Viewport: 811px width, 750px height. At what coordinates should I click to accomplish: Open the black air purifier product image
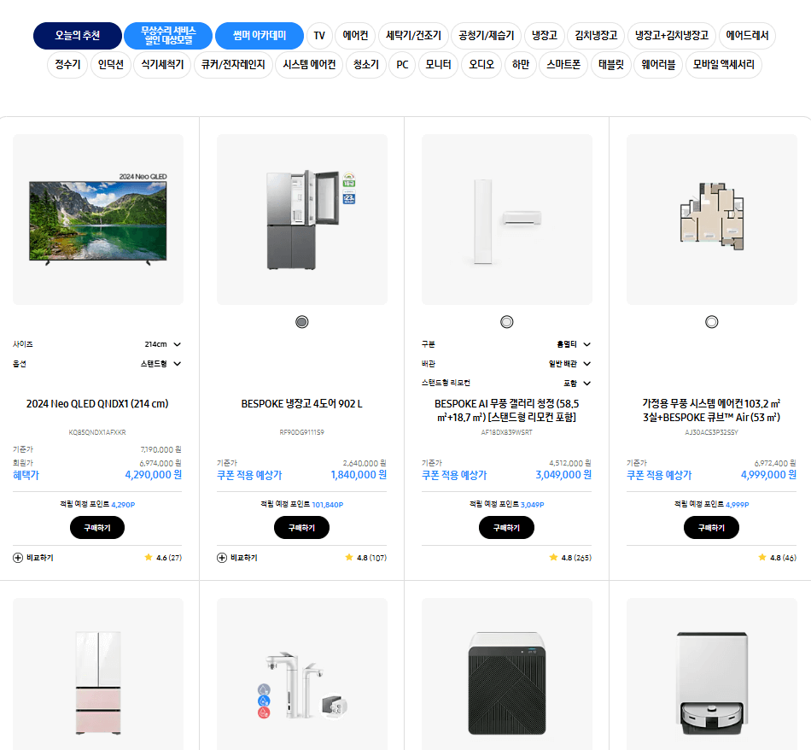507,674
